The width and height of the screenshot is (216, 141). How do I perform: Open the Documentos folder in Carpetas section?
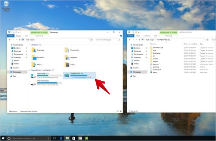(72, 50)
